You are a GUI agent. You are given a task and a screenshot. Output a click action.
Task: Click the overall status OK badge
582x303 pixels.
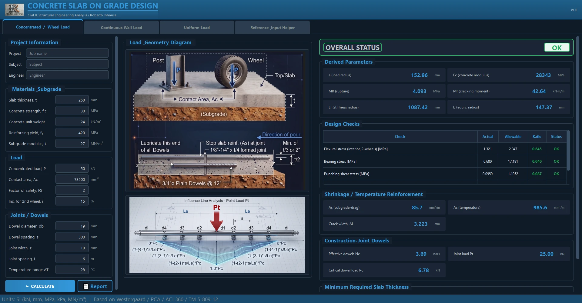pyautogui.click(x=557, y=48)
